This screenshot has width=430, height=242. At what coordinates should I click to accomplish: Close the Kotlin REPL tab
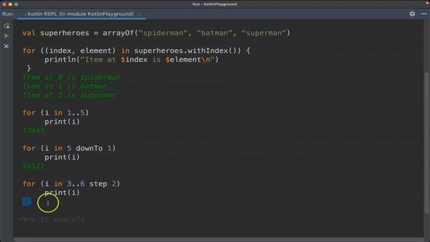pos(139,14)
